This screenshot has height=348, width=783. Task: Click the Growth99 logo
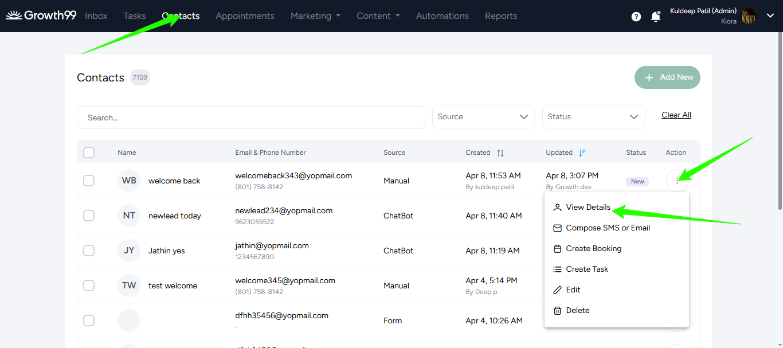[x=41, y=15]
